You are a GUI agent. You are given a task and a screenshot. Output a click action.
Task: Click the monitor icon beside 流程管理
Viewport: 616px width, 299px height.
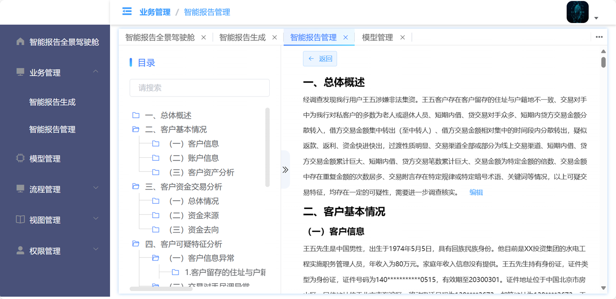20,189
